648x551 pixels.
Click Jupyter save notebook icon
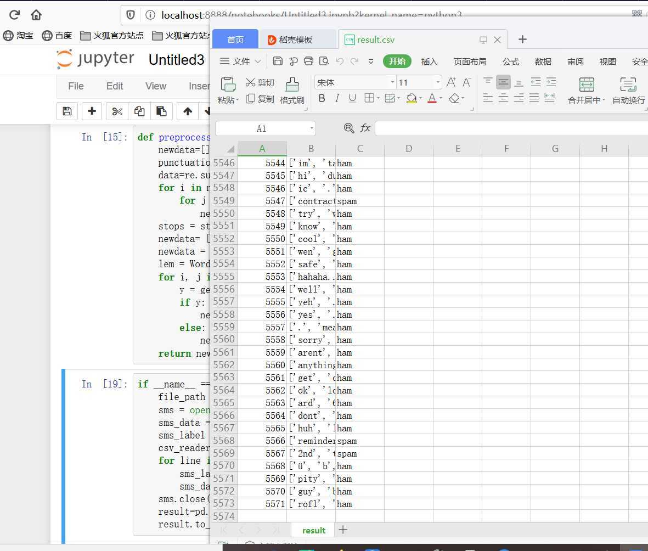[x=67, y=111]
